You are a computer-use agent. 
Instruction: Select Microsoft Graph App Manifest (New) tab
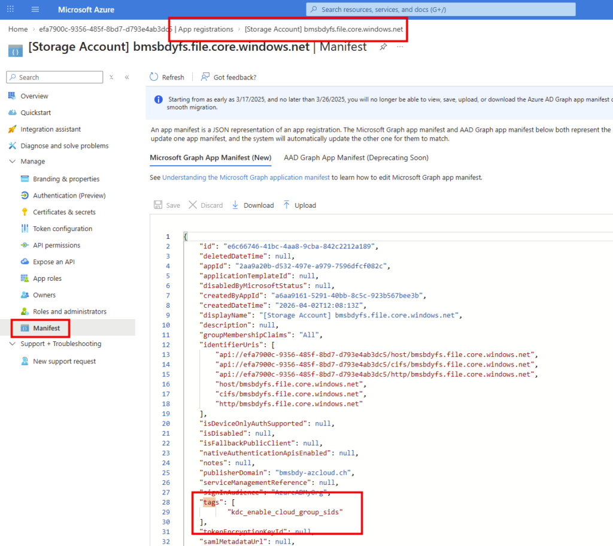tap(210, 158)
